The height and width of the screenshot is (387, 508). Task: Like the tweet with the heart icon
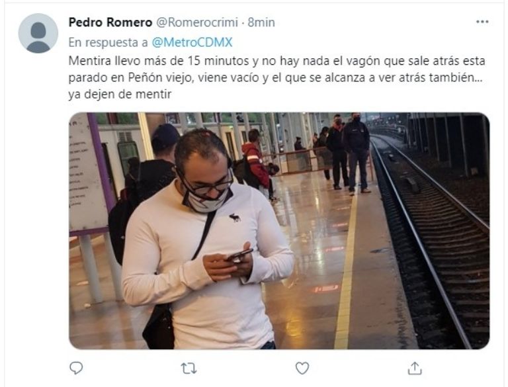pyautogui.click(x=302, y=368)
